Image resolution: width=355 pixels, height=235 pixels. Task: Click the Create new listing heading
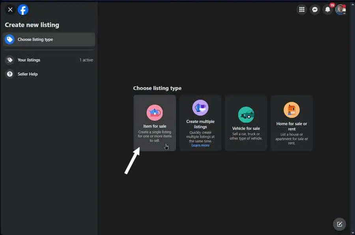click(x=32, y=25)
